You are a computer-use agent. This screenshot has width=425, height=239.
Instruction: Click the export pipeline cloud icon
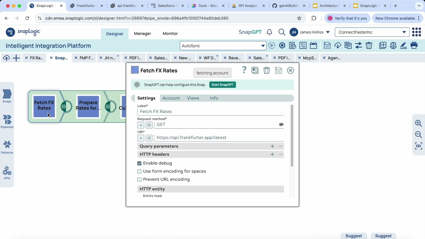click(338, 45)
